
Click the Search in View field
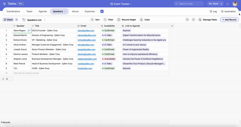189,4
